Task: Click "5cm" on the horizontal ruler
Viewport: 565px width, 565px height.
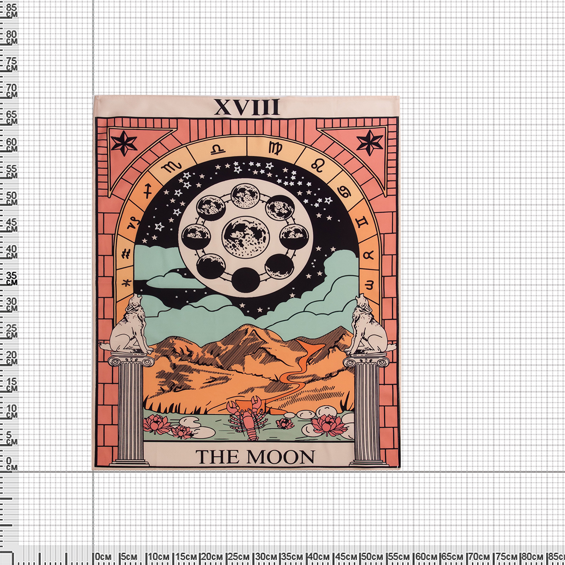Action: (130, 556)
